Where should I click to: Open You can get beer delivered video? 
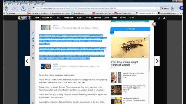coord(133,74)
